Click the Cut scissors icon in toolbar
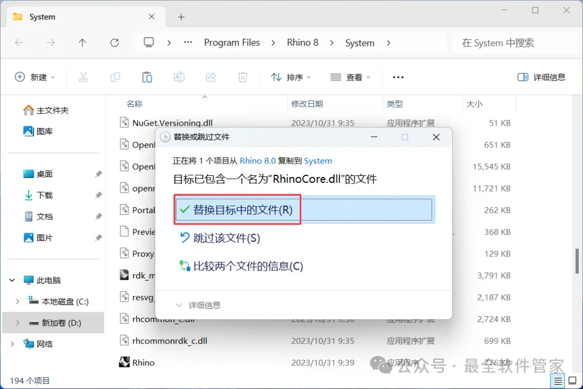 tap(83, 77)
